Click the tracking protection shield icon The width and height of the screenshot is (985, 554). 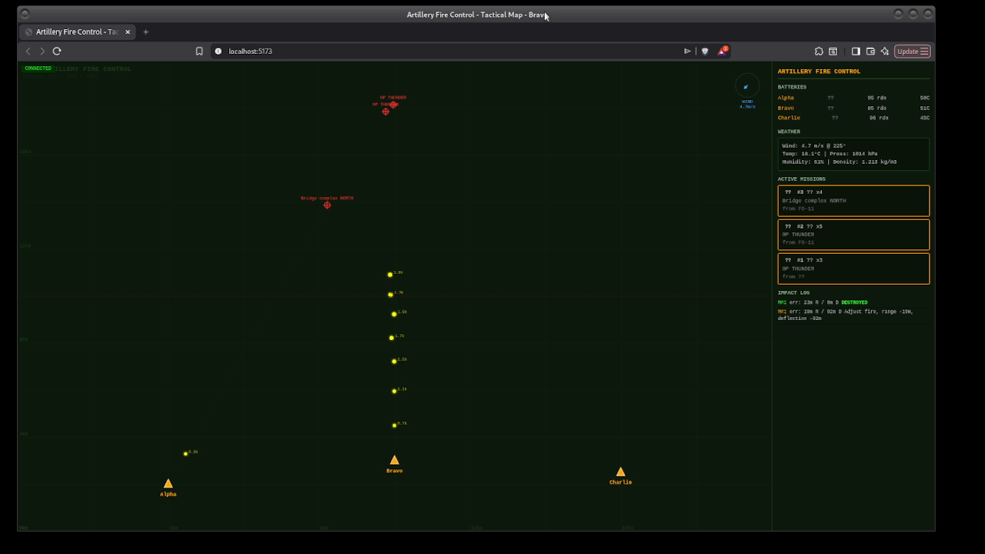point(704,51)
